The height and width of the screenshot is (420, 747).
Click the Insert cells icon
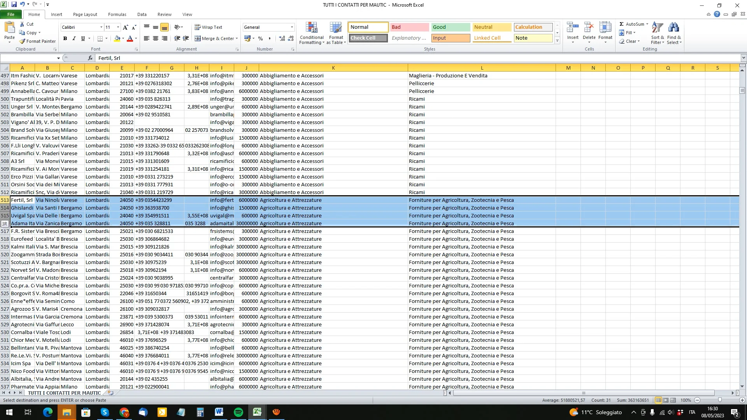tap(573, 28)
